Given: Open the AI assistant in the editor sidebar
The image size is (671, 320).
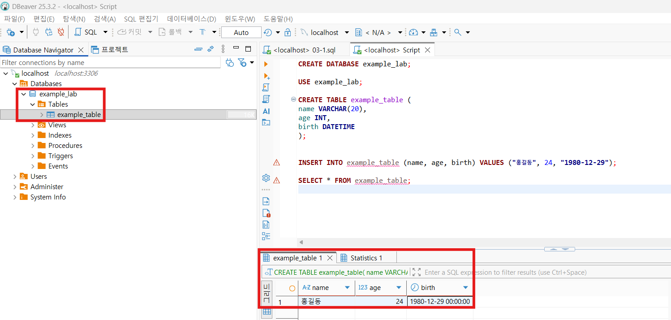Looking at the screenshot, I should (266, 111).
